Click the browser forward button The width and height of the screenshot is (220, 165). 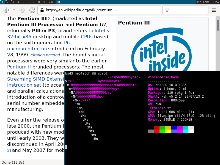22,10
